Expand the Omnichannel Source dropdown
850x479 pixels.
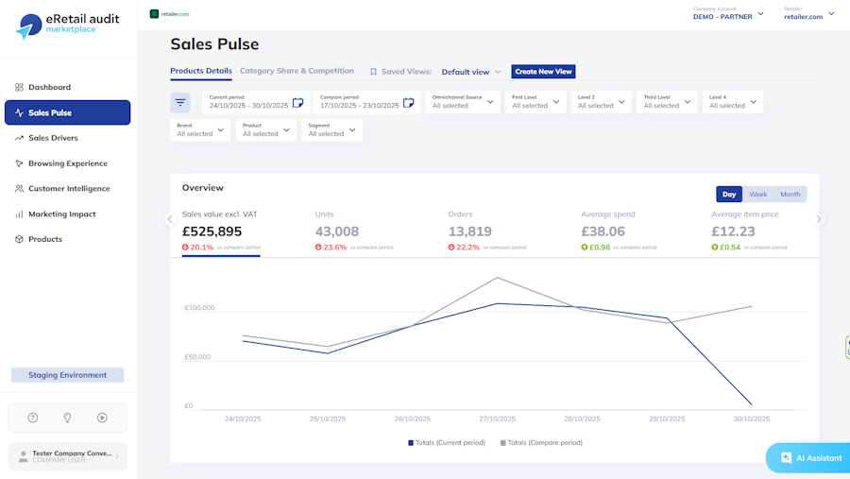coord(463,102)
